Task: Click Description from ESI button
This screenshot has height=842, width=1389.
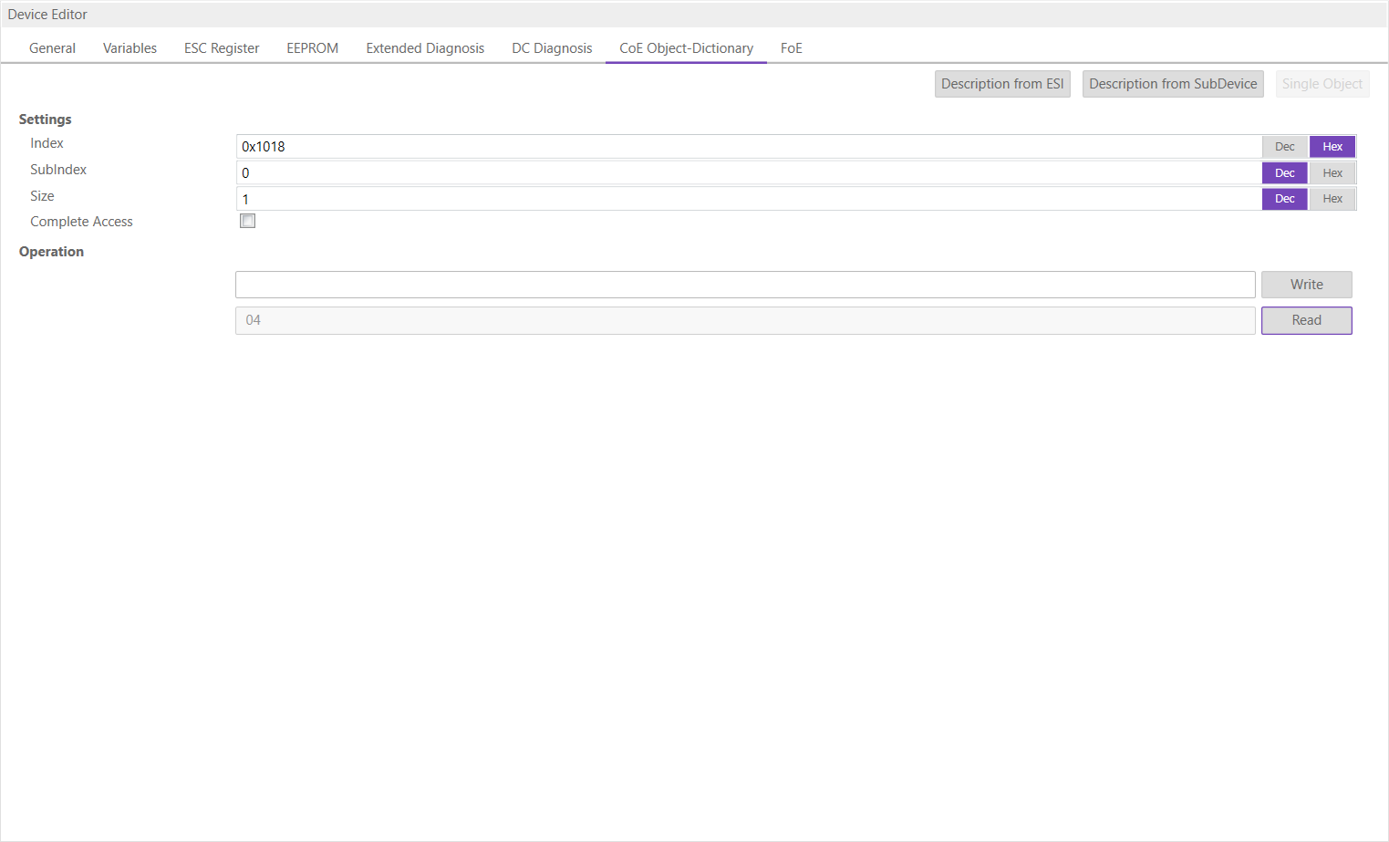Action: [x=1002, y=84]
